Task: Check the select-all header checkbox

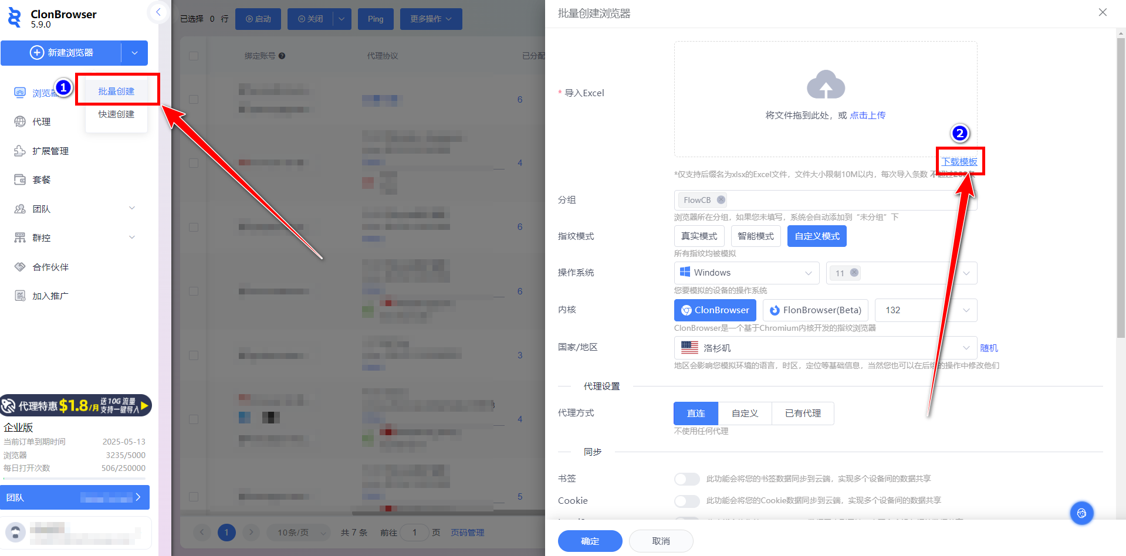Action: point(194,56)
